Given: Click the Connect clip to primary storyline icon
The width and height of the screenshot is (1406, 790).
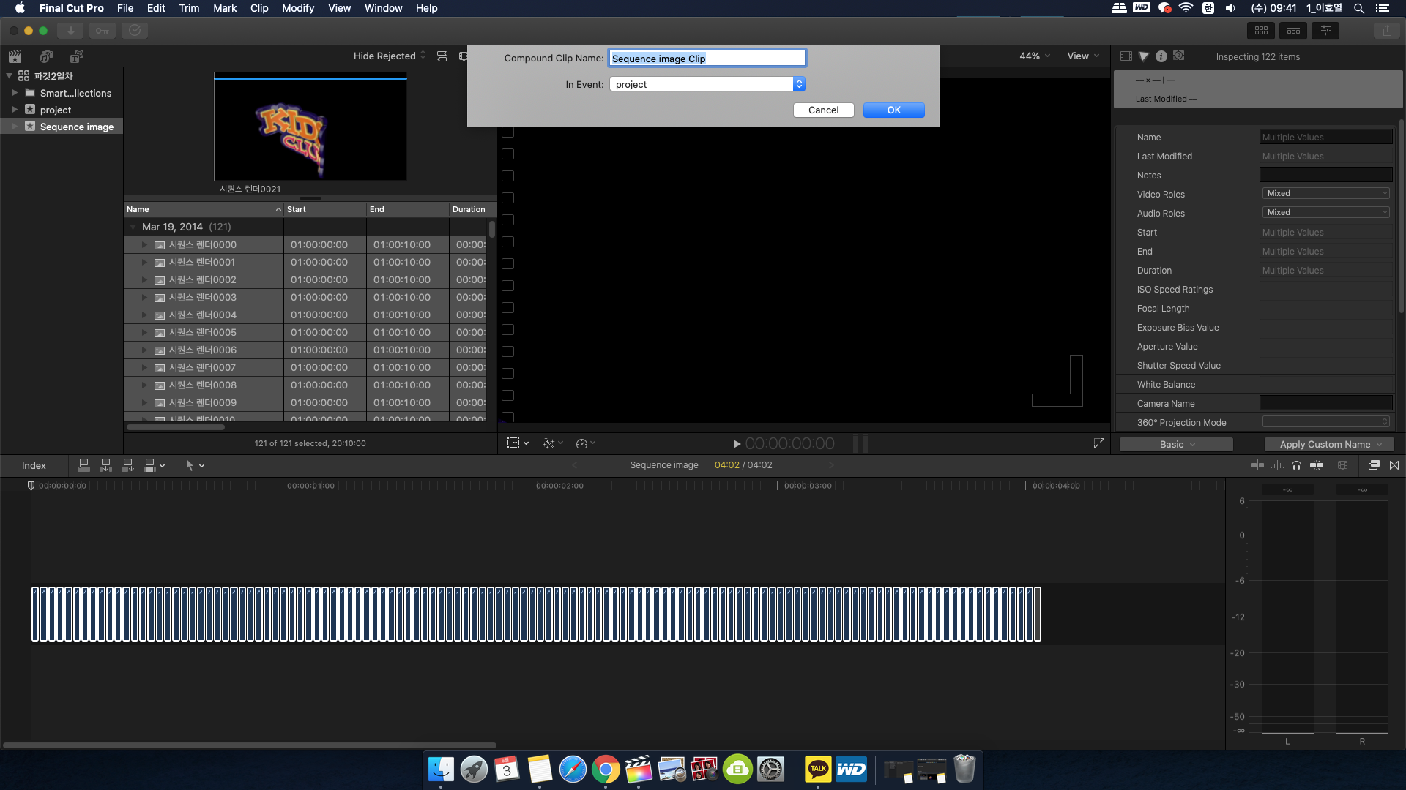Looking at the screenshot, I should click(83, 465).
